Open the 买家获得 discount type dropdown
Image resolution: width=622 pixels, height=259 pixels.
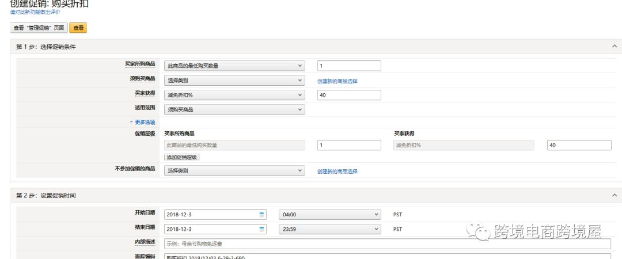(x=234, y=95)
